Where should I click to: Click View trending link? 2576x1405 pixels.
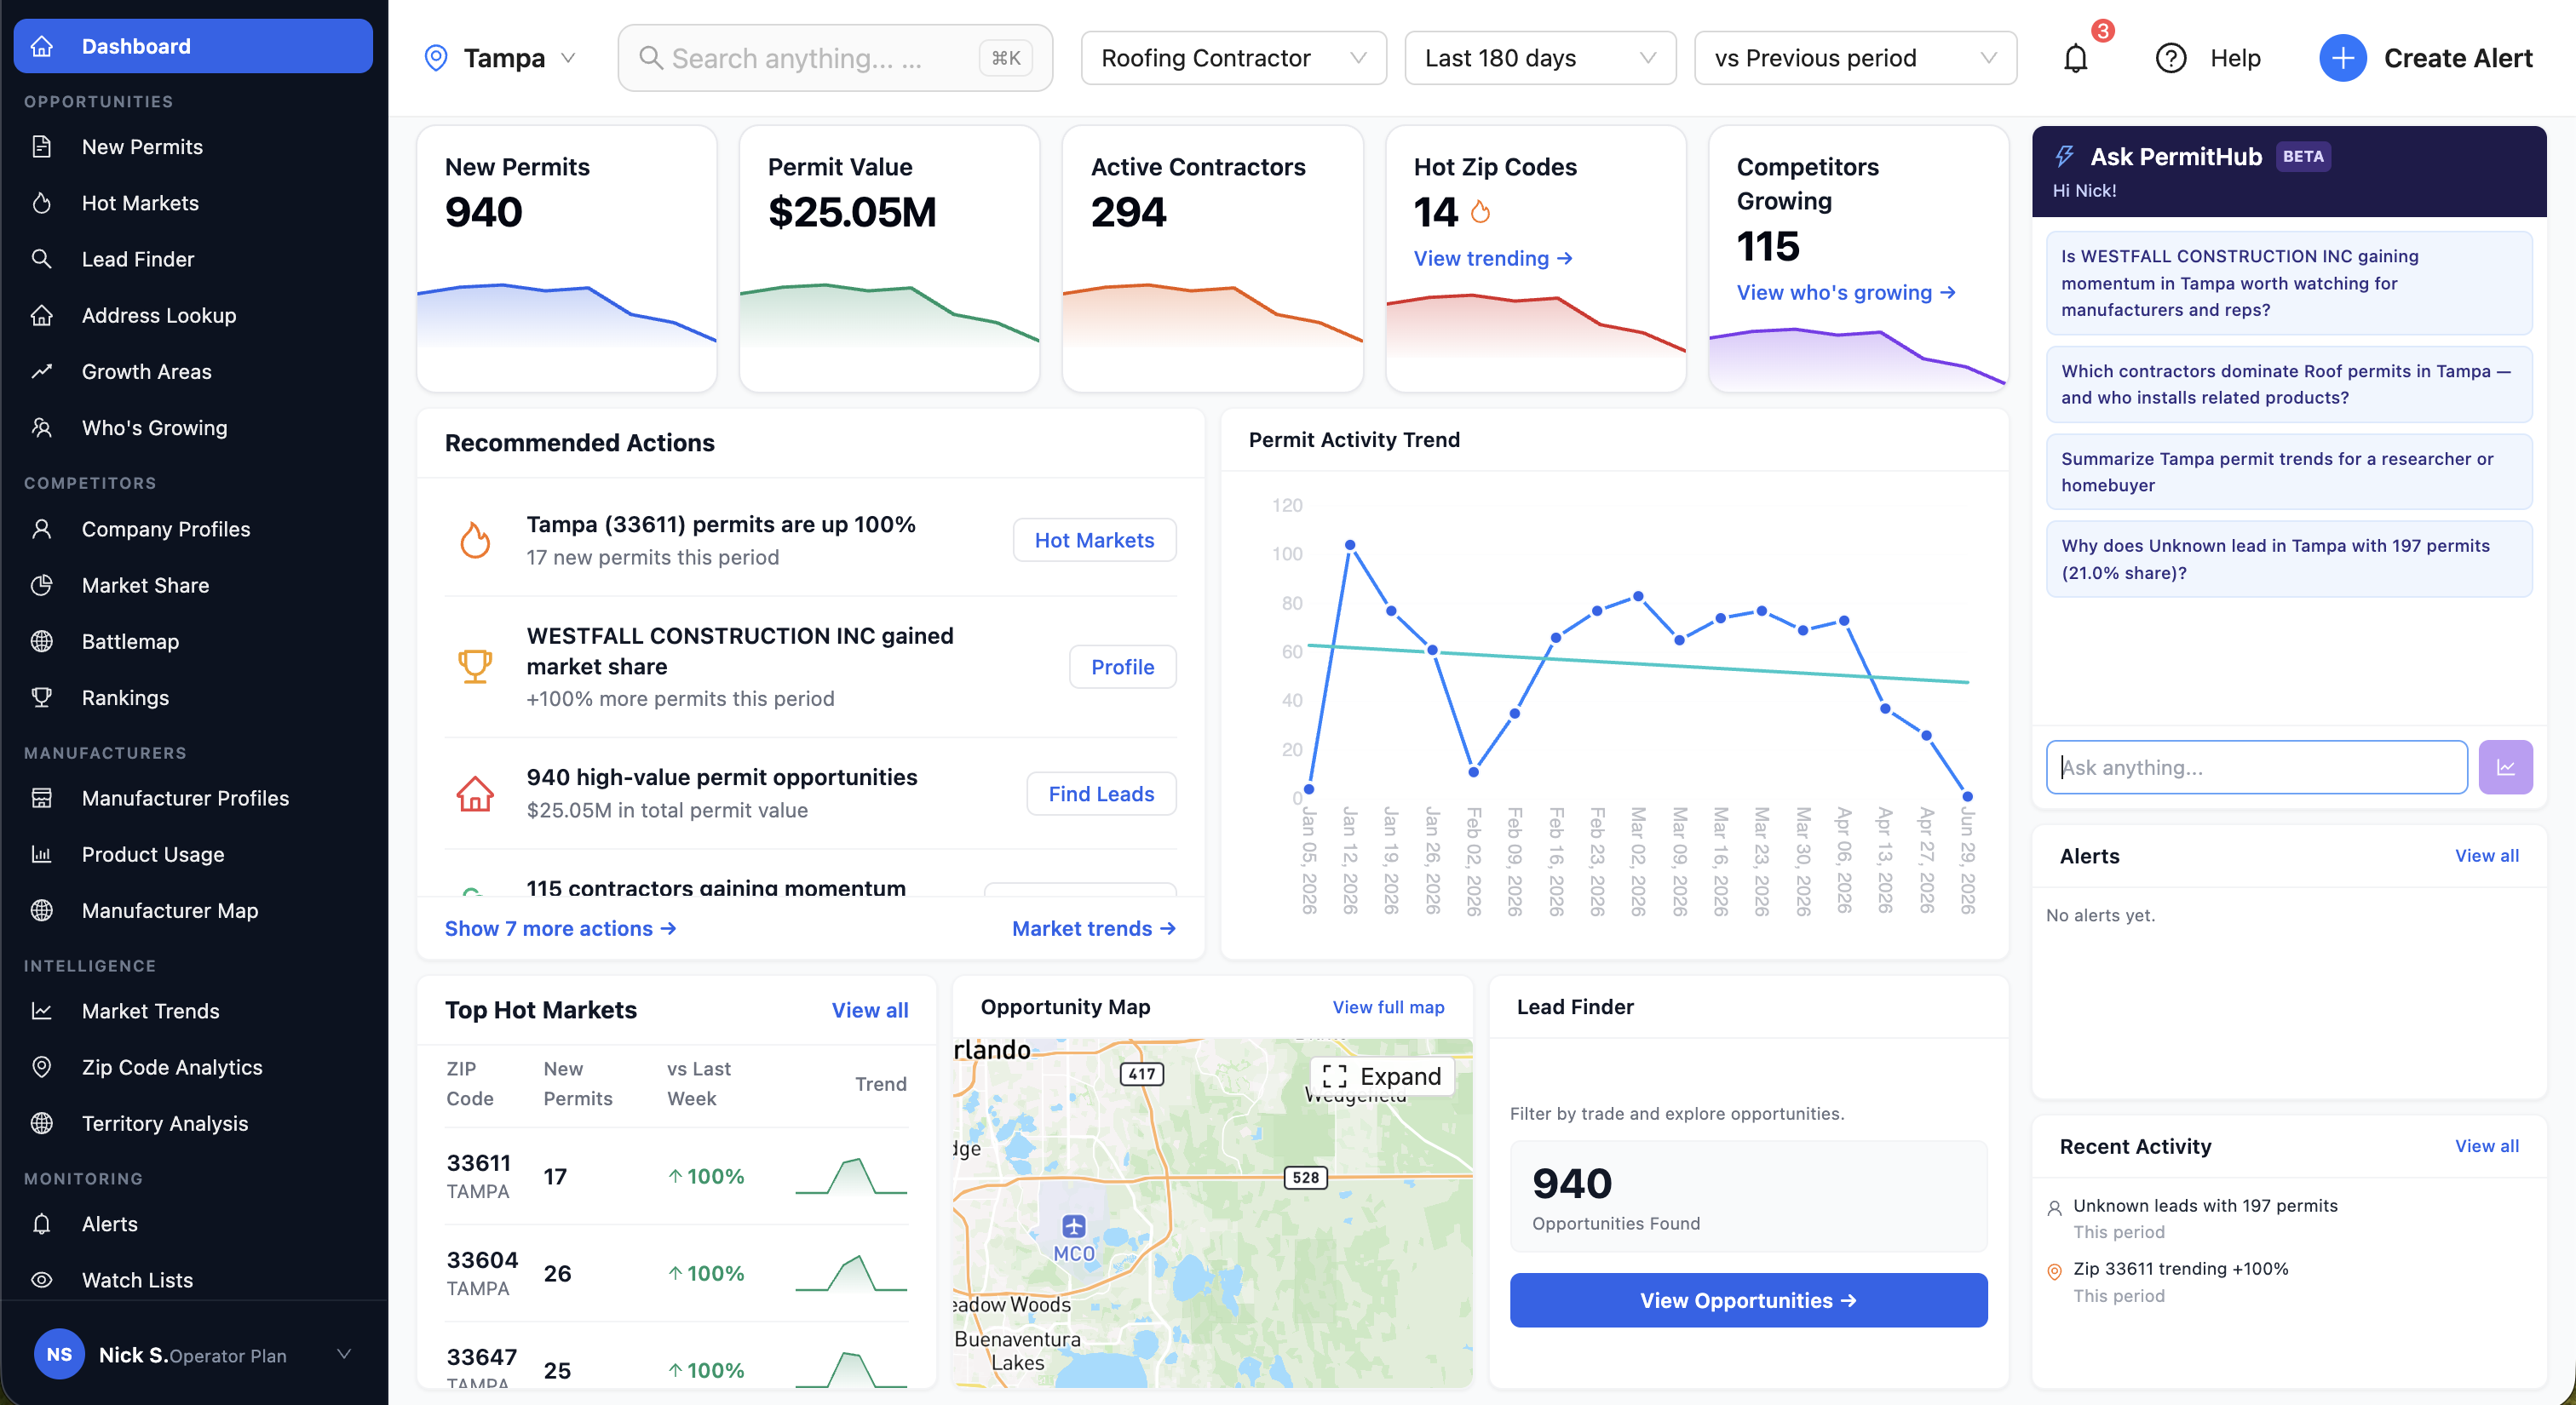click(1493, 258)
